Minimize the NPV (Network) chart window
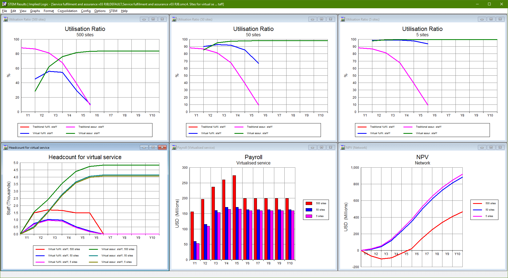This screenshot has width=508, height=278. pyautogui.click(x=482, y=147)
